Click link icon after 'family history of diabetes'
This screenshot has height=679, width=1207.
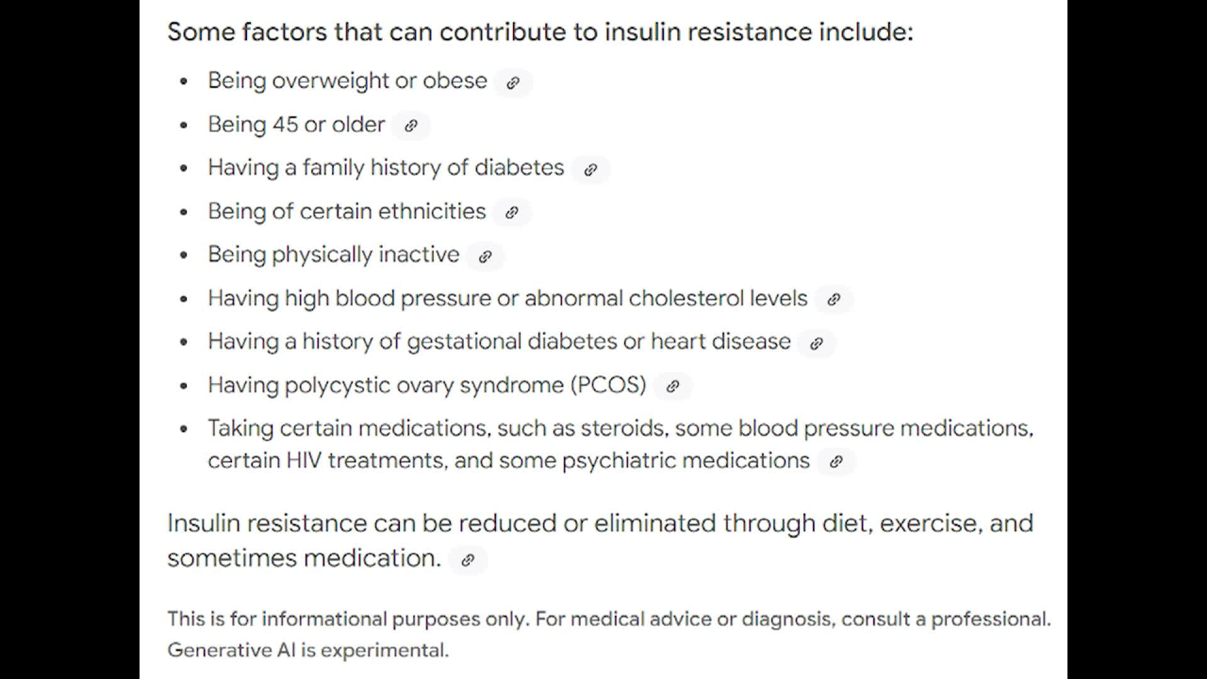click(590, 169)
